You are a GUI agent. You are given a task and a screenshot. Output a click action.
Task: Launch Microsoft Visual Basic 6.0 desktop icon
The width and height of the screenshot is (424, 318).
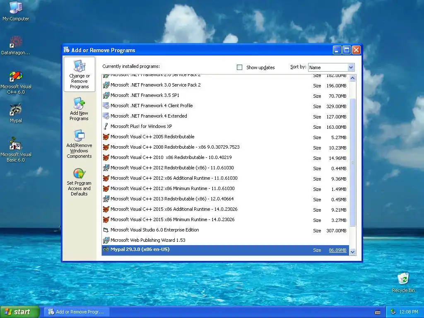16,149
